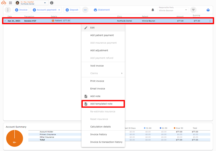Image resolution: width=216 pixels, height=151 pixels.
Task: Choose Print invoice
Action: [103, 81]
